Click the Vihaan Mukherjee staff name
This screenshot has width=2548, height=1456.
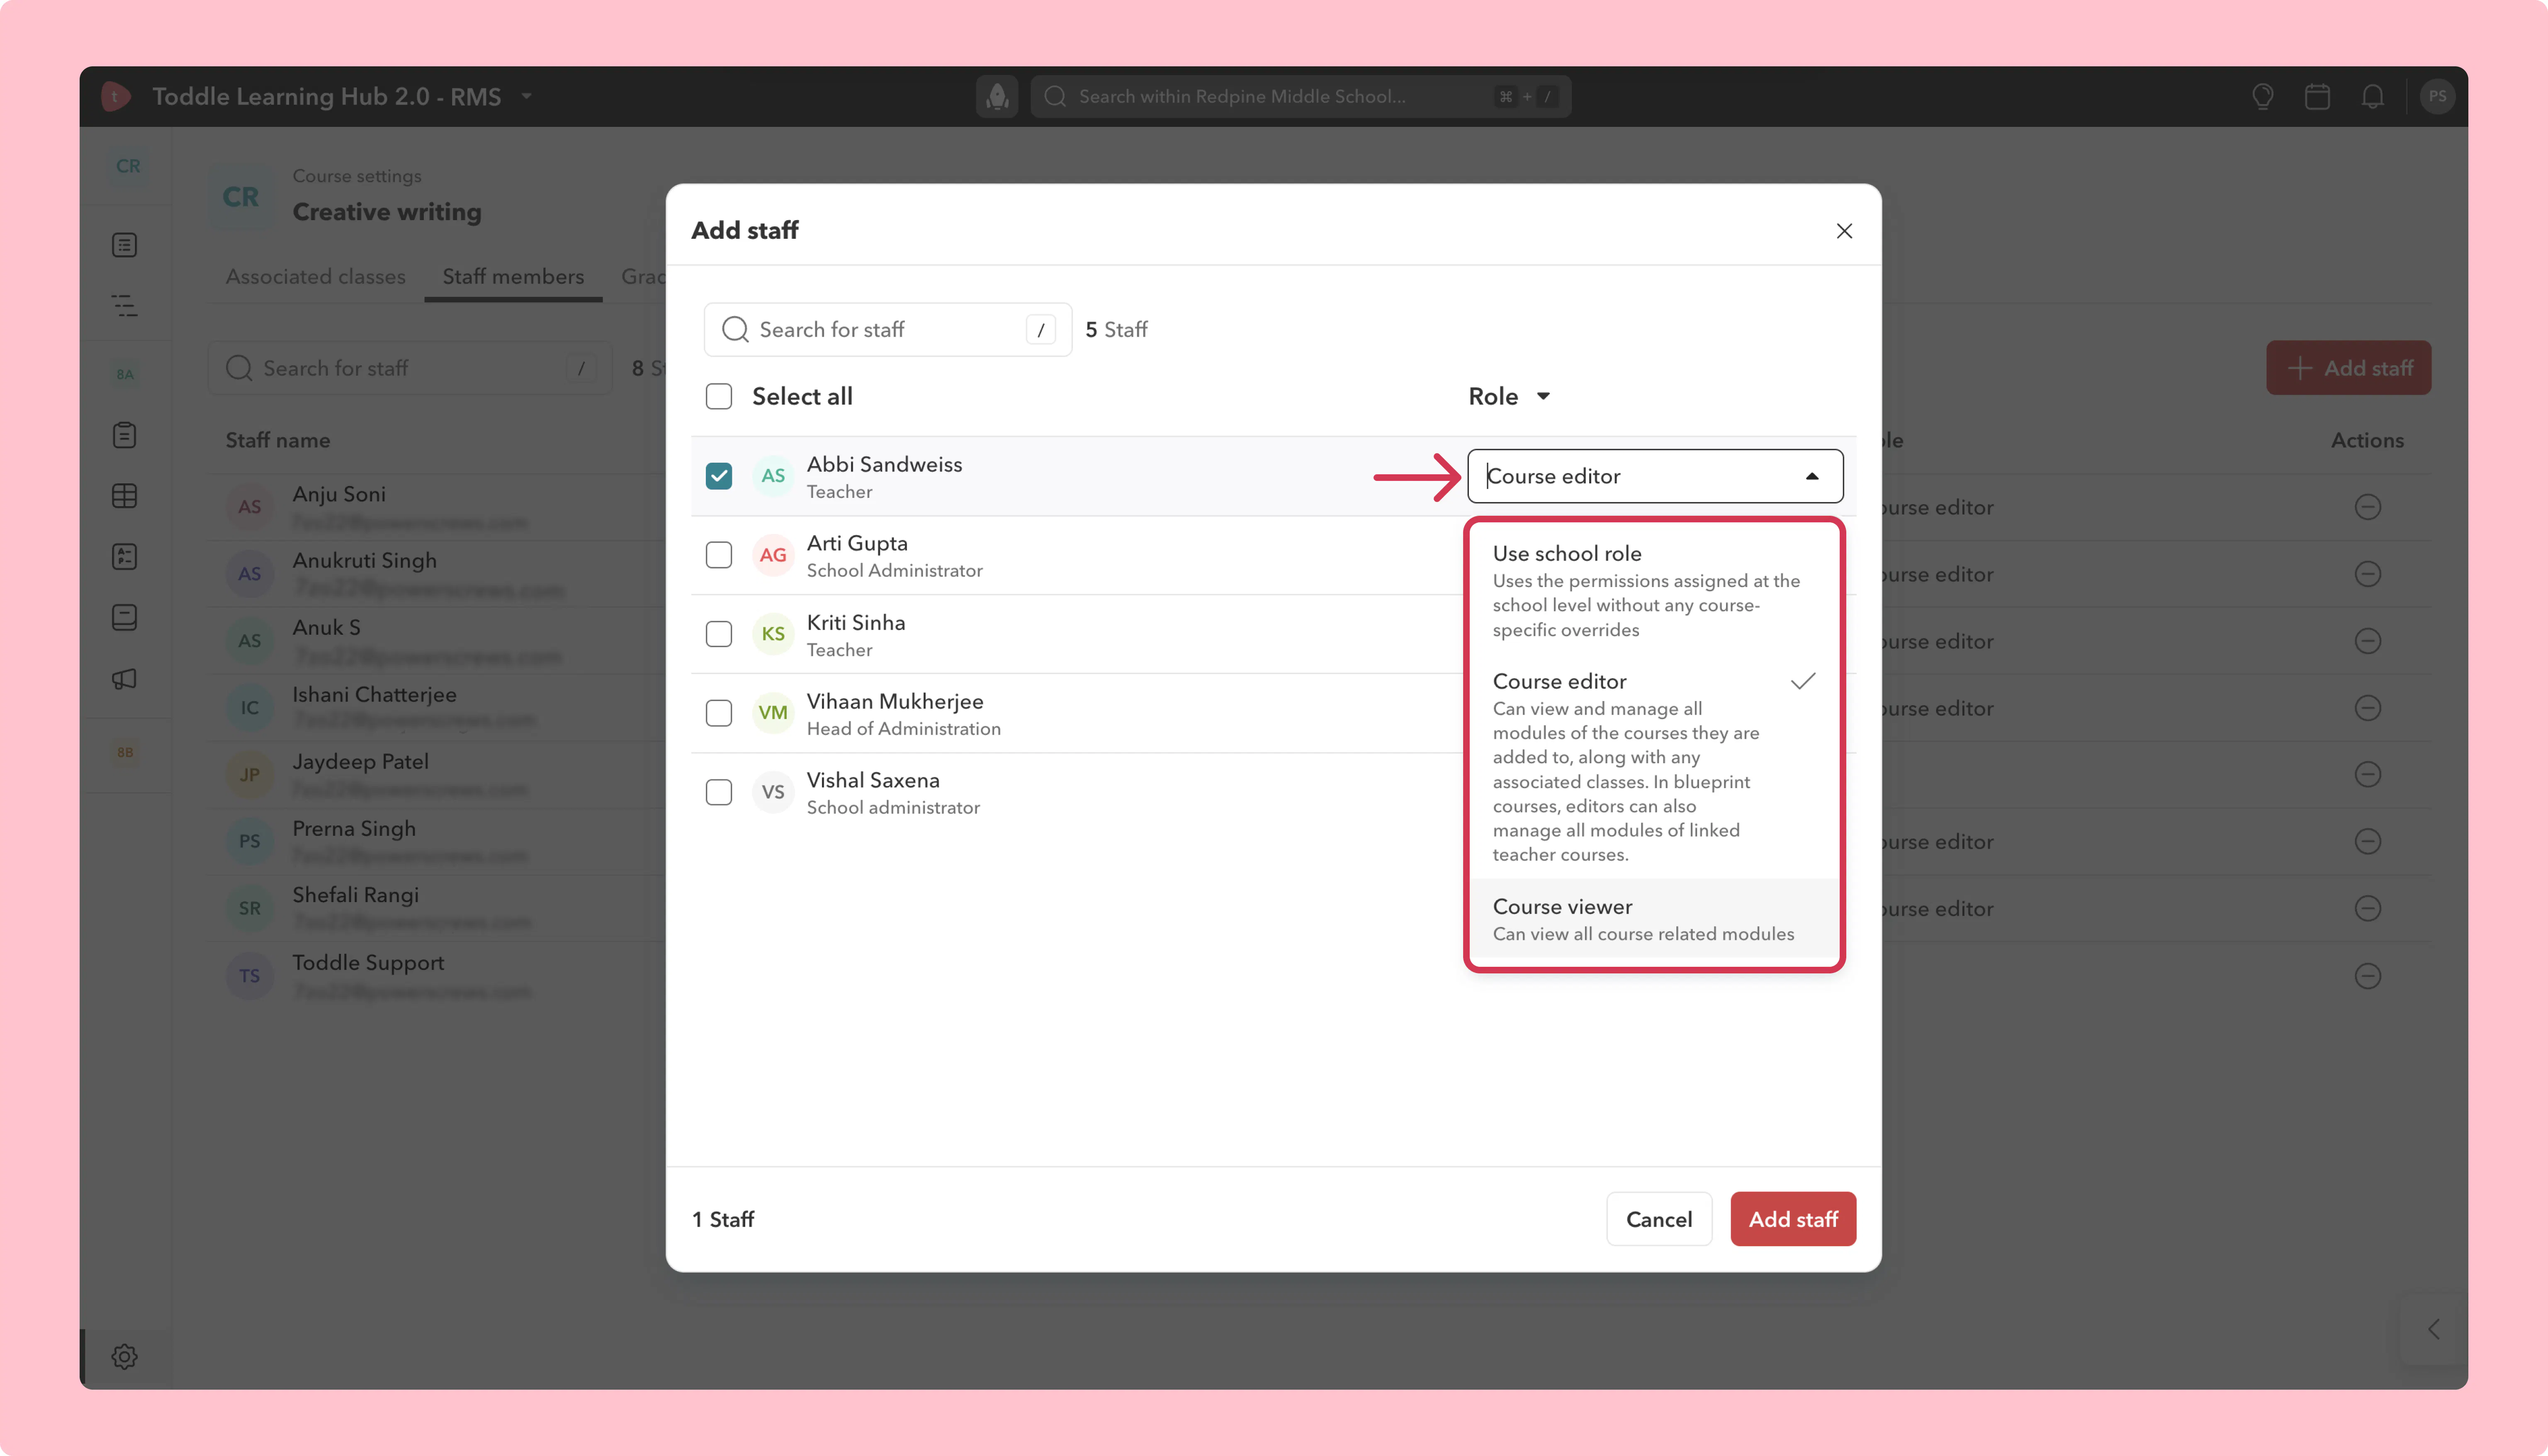coord(895,701)
